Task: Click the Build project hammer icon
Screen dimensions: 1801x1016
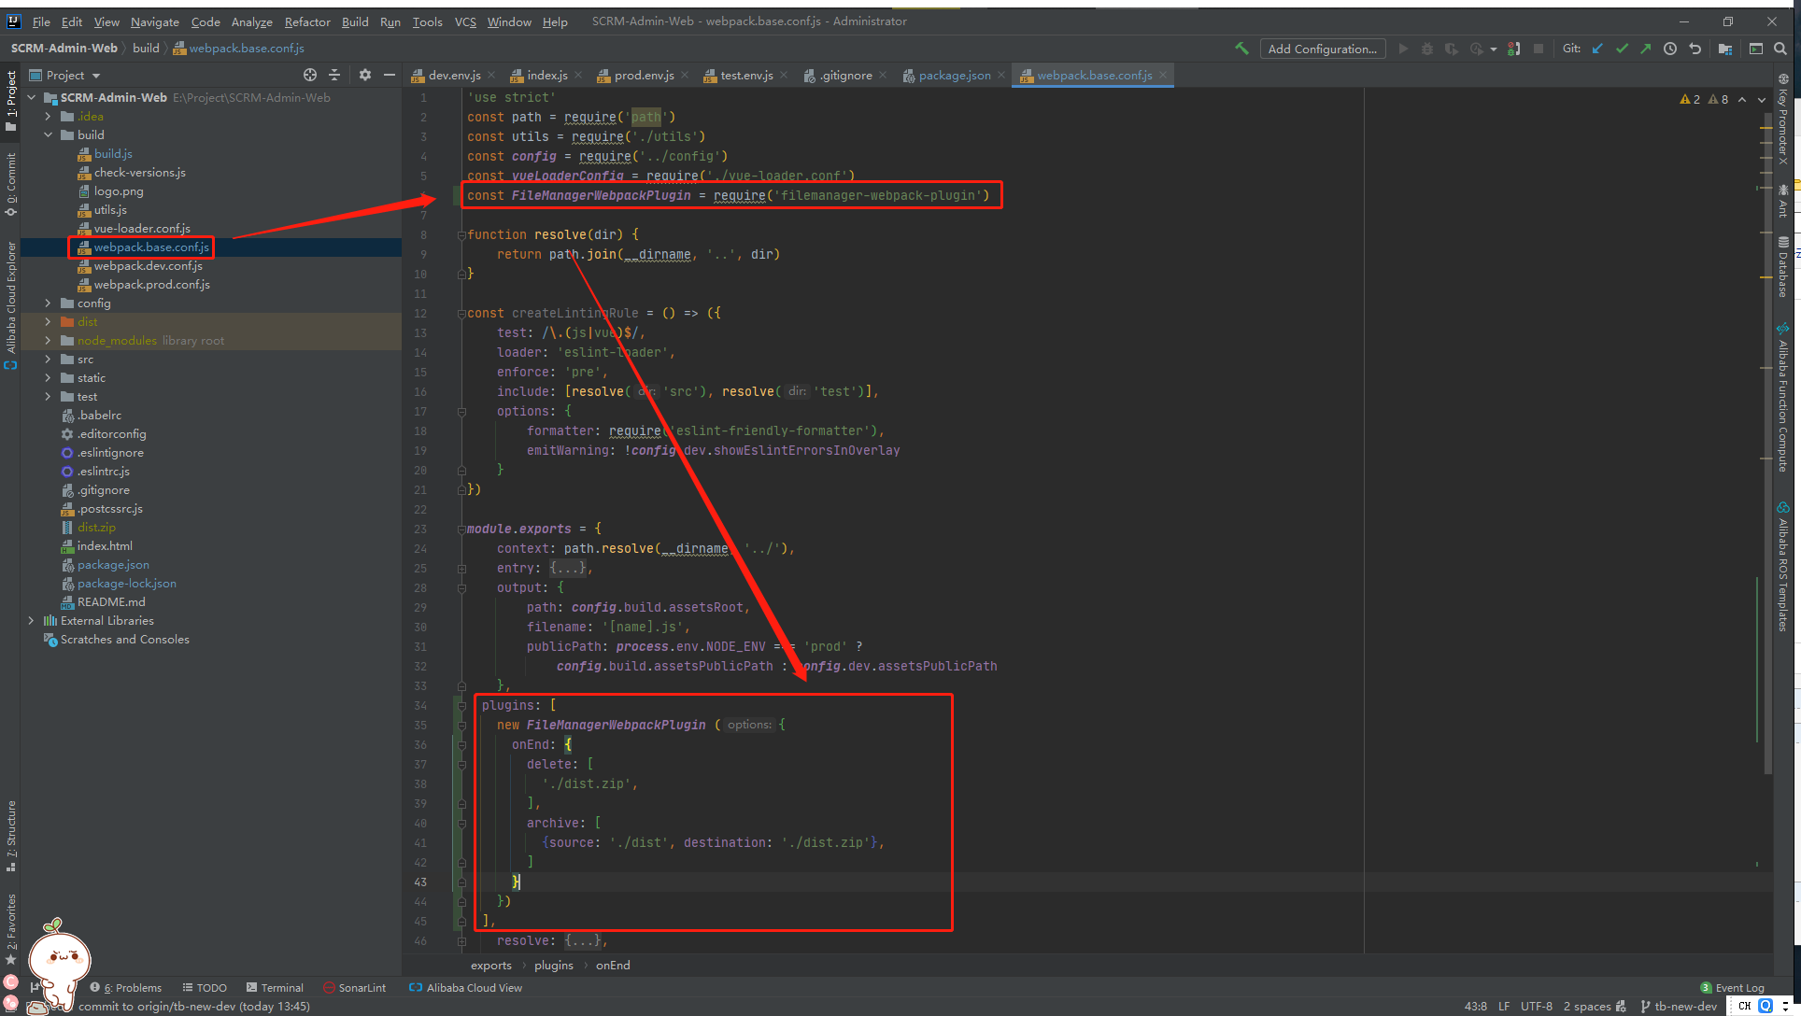Action: point(1241,49)
